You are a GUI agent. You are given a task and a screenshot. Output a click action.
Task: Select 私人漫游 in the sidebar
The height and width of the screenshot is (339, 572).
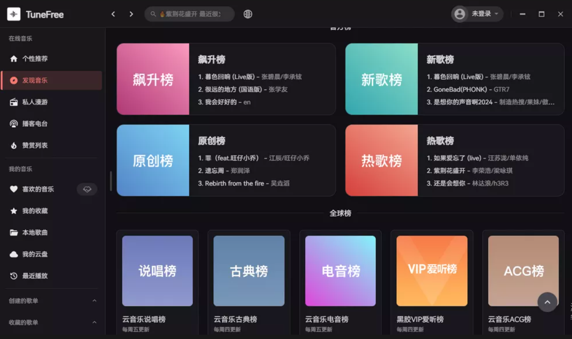point(35,102)
